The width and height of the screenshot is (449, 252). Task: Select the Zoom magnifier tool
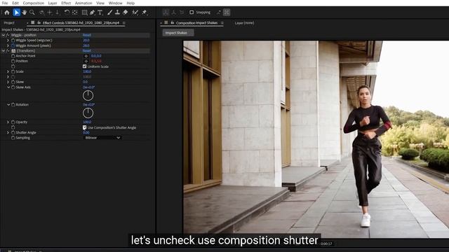32,13
